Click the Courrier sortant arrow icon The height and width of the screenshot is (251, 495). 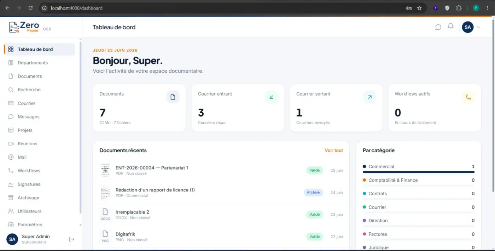coord(369,97)
